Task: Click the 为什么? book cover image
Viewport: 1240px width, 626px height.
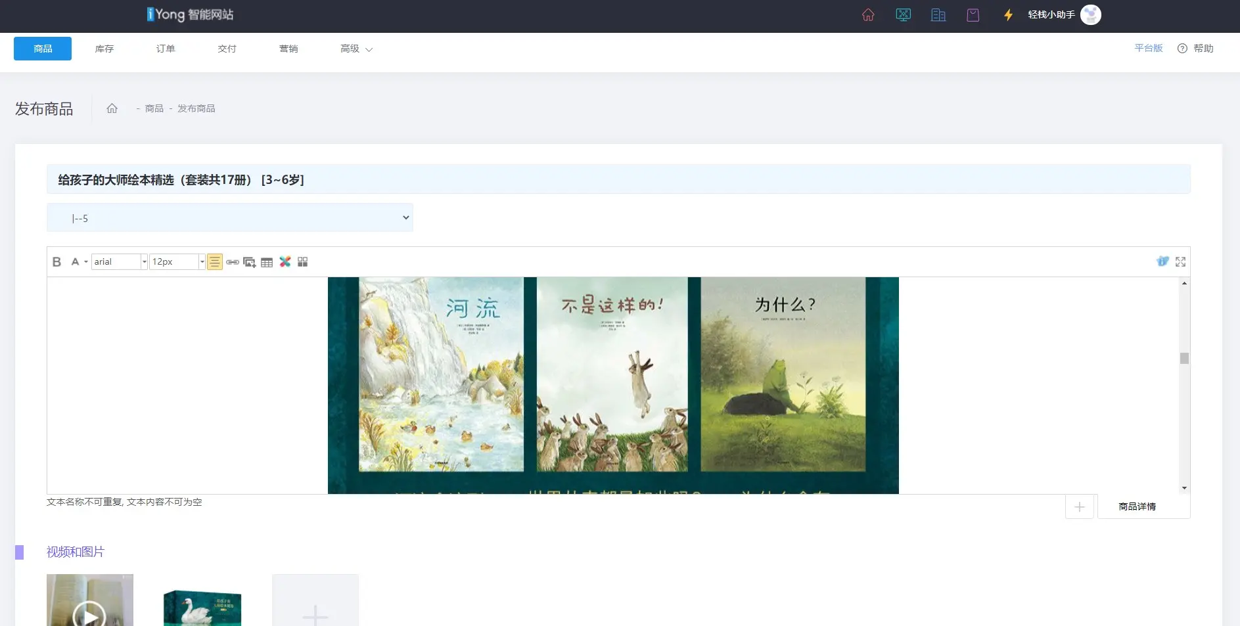Action: tap(783, 374)
